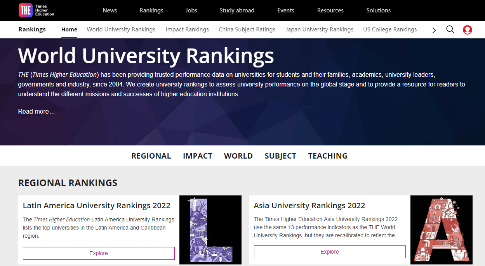Go to China Subject Ratings tab
This screenshot has height=266, width=485.
247,29
